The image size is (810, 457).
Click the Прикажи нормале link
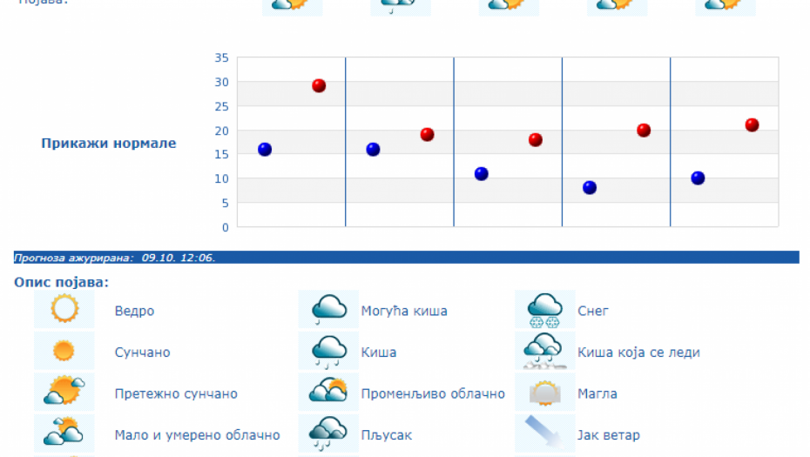(x=109, y=144)
